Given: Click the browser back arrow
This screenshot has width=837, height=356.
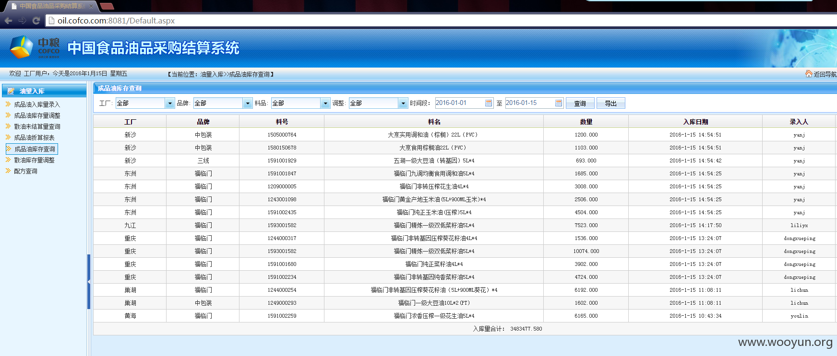Looking at the screenshot, I should click(x=8, y=21).
